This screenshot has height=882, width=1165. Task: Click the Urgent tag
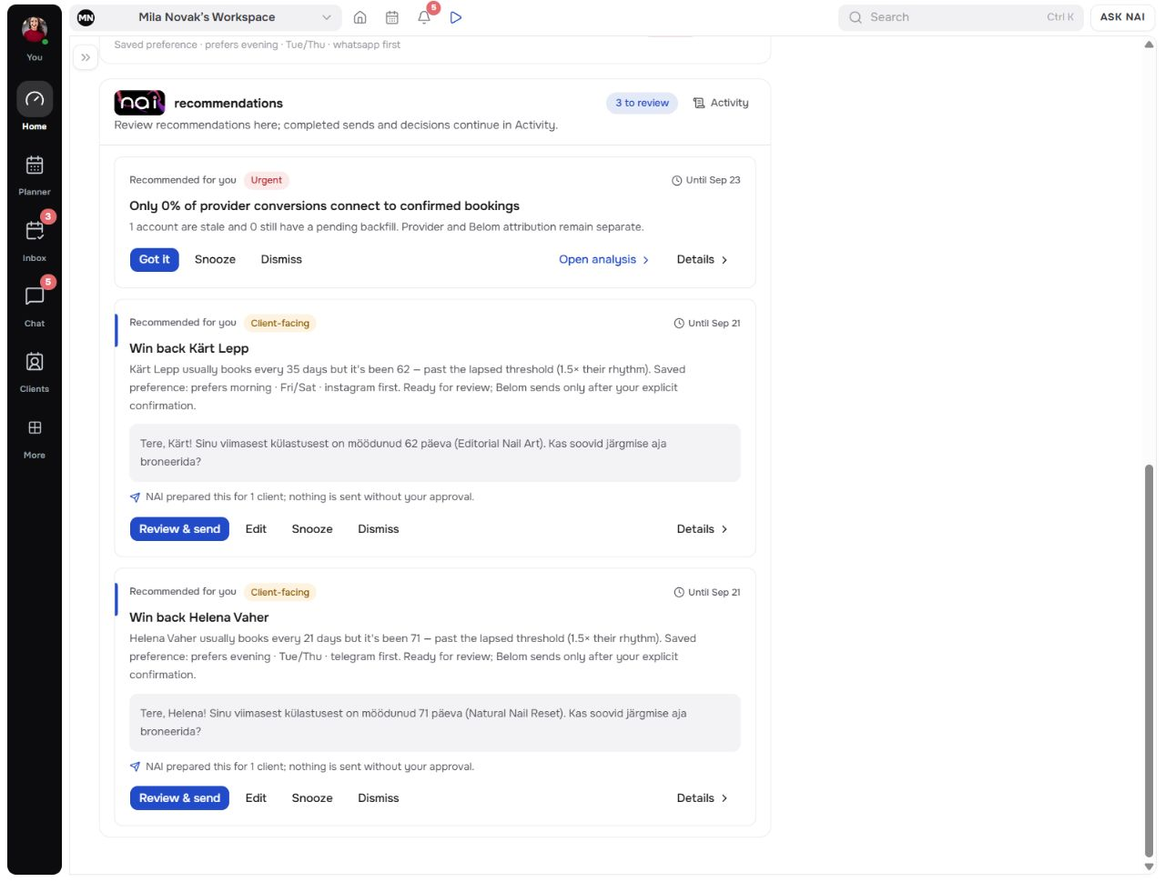[267, 180]
